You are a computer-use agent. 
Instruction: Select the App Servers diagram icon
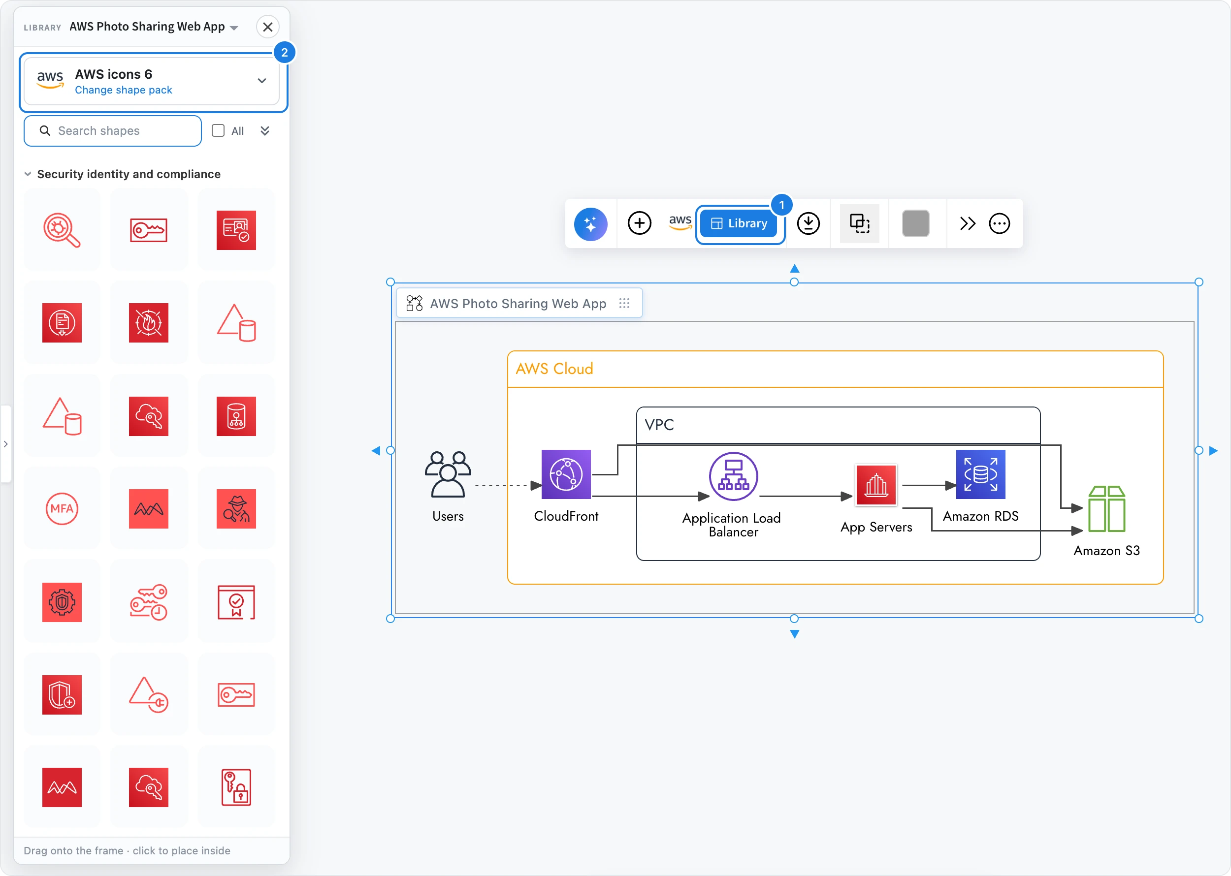(x=876, y=485)
